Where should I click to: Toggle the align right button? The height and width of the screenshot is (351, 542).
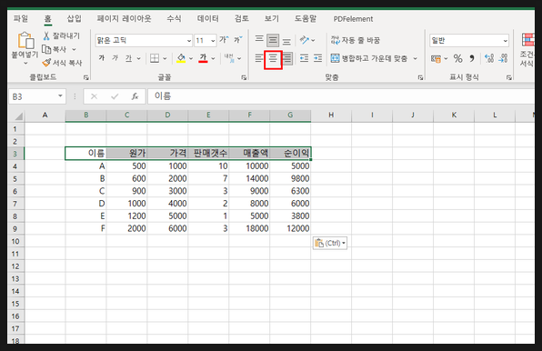287,58
